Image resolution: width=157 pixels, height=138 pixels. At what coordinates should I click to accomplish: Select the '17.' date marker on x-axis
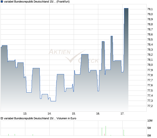tap(123, 113)
